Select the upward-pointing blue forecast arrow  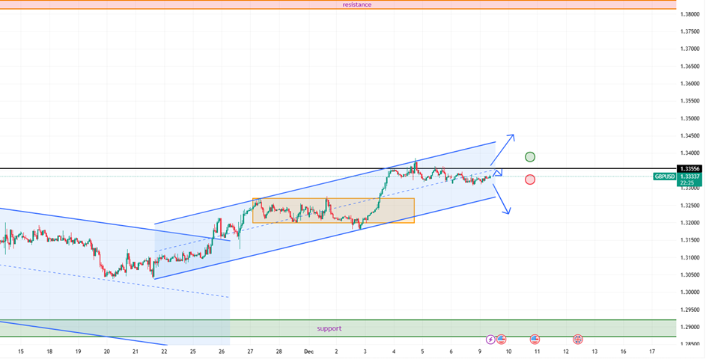(x=502, y=148)
